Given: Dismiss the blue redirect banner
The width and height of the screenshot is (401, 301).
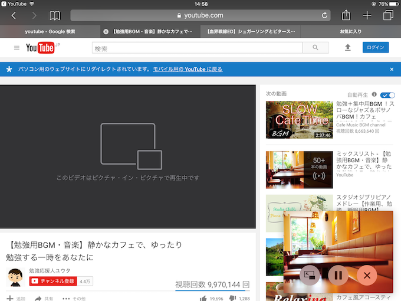Looking at the screenshot, I should coord(392,69).
